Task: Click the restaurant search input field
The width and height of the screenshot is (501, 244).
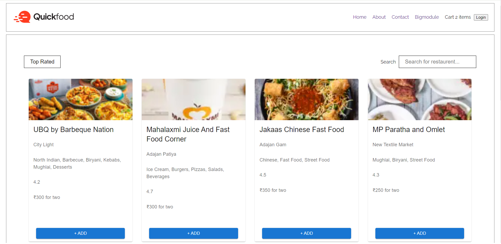Action: (x=437, y=62)
